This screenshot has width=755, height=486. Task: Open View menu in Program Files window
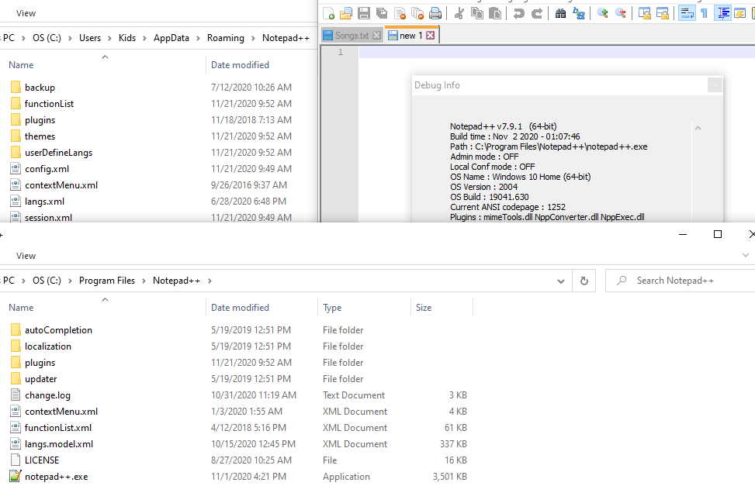[26, 256]
